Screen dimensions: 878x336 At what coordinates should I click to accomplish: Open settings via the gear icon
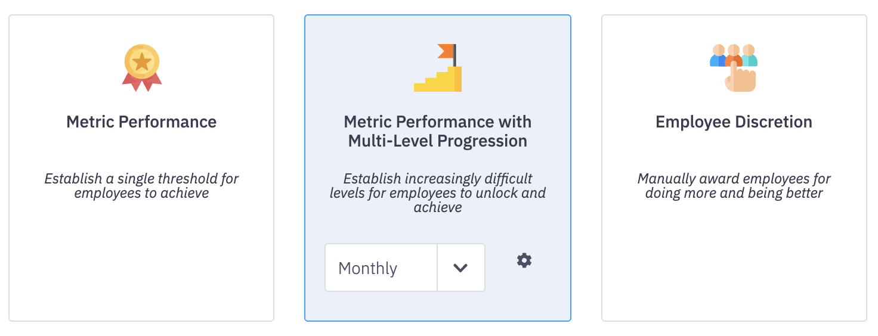(x=524, y=260)
